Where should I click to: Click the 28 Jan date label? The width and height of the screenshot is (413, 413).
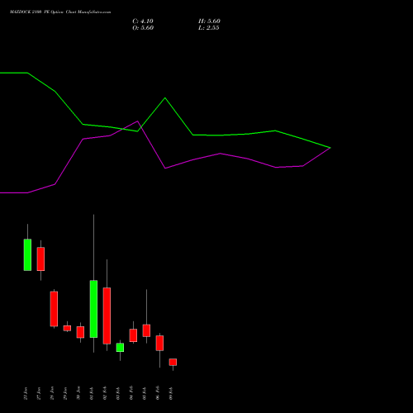pyautogui.click(x=52, y=393)
